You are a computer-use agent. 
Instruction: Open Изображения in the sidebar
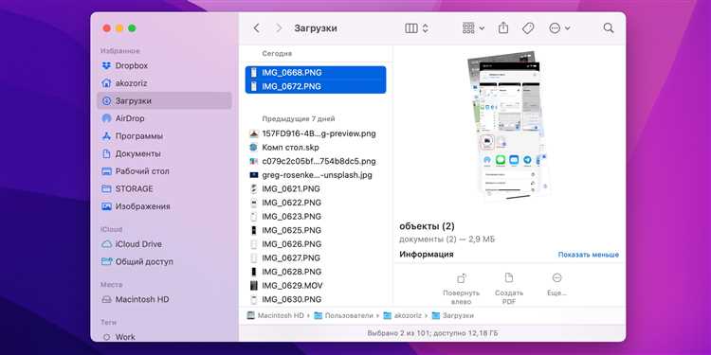[x=164, y=206]
